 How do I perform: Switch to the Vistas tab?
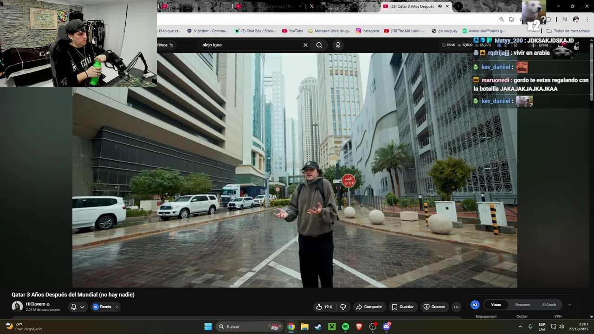click(x=496, y=305)
